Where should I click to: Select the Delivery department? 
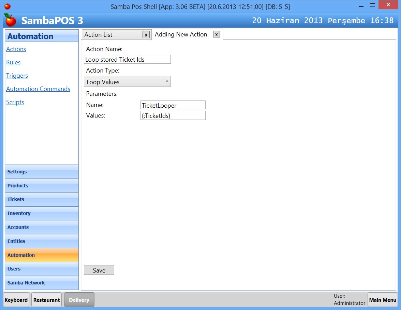pos(79,300)
